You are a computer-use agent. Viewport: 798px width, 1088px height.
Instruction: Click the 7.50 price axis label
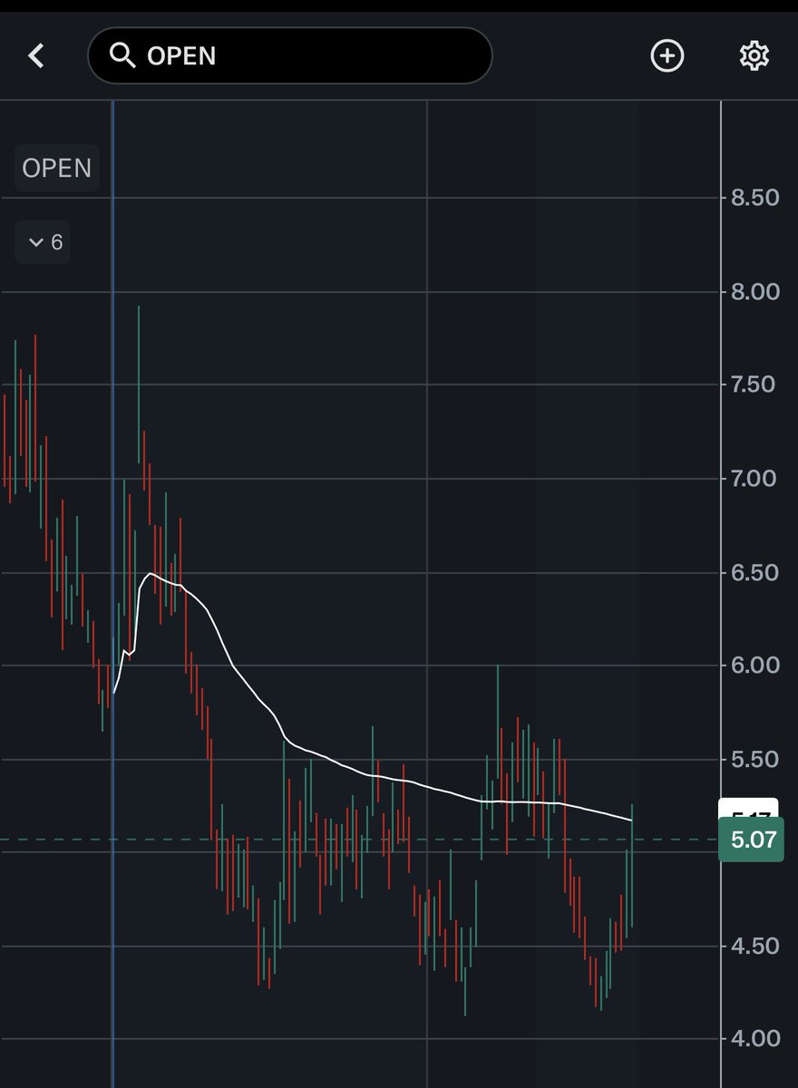coord(754,384)
